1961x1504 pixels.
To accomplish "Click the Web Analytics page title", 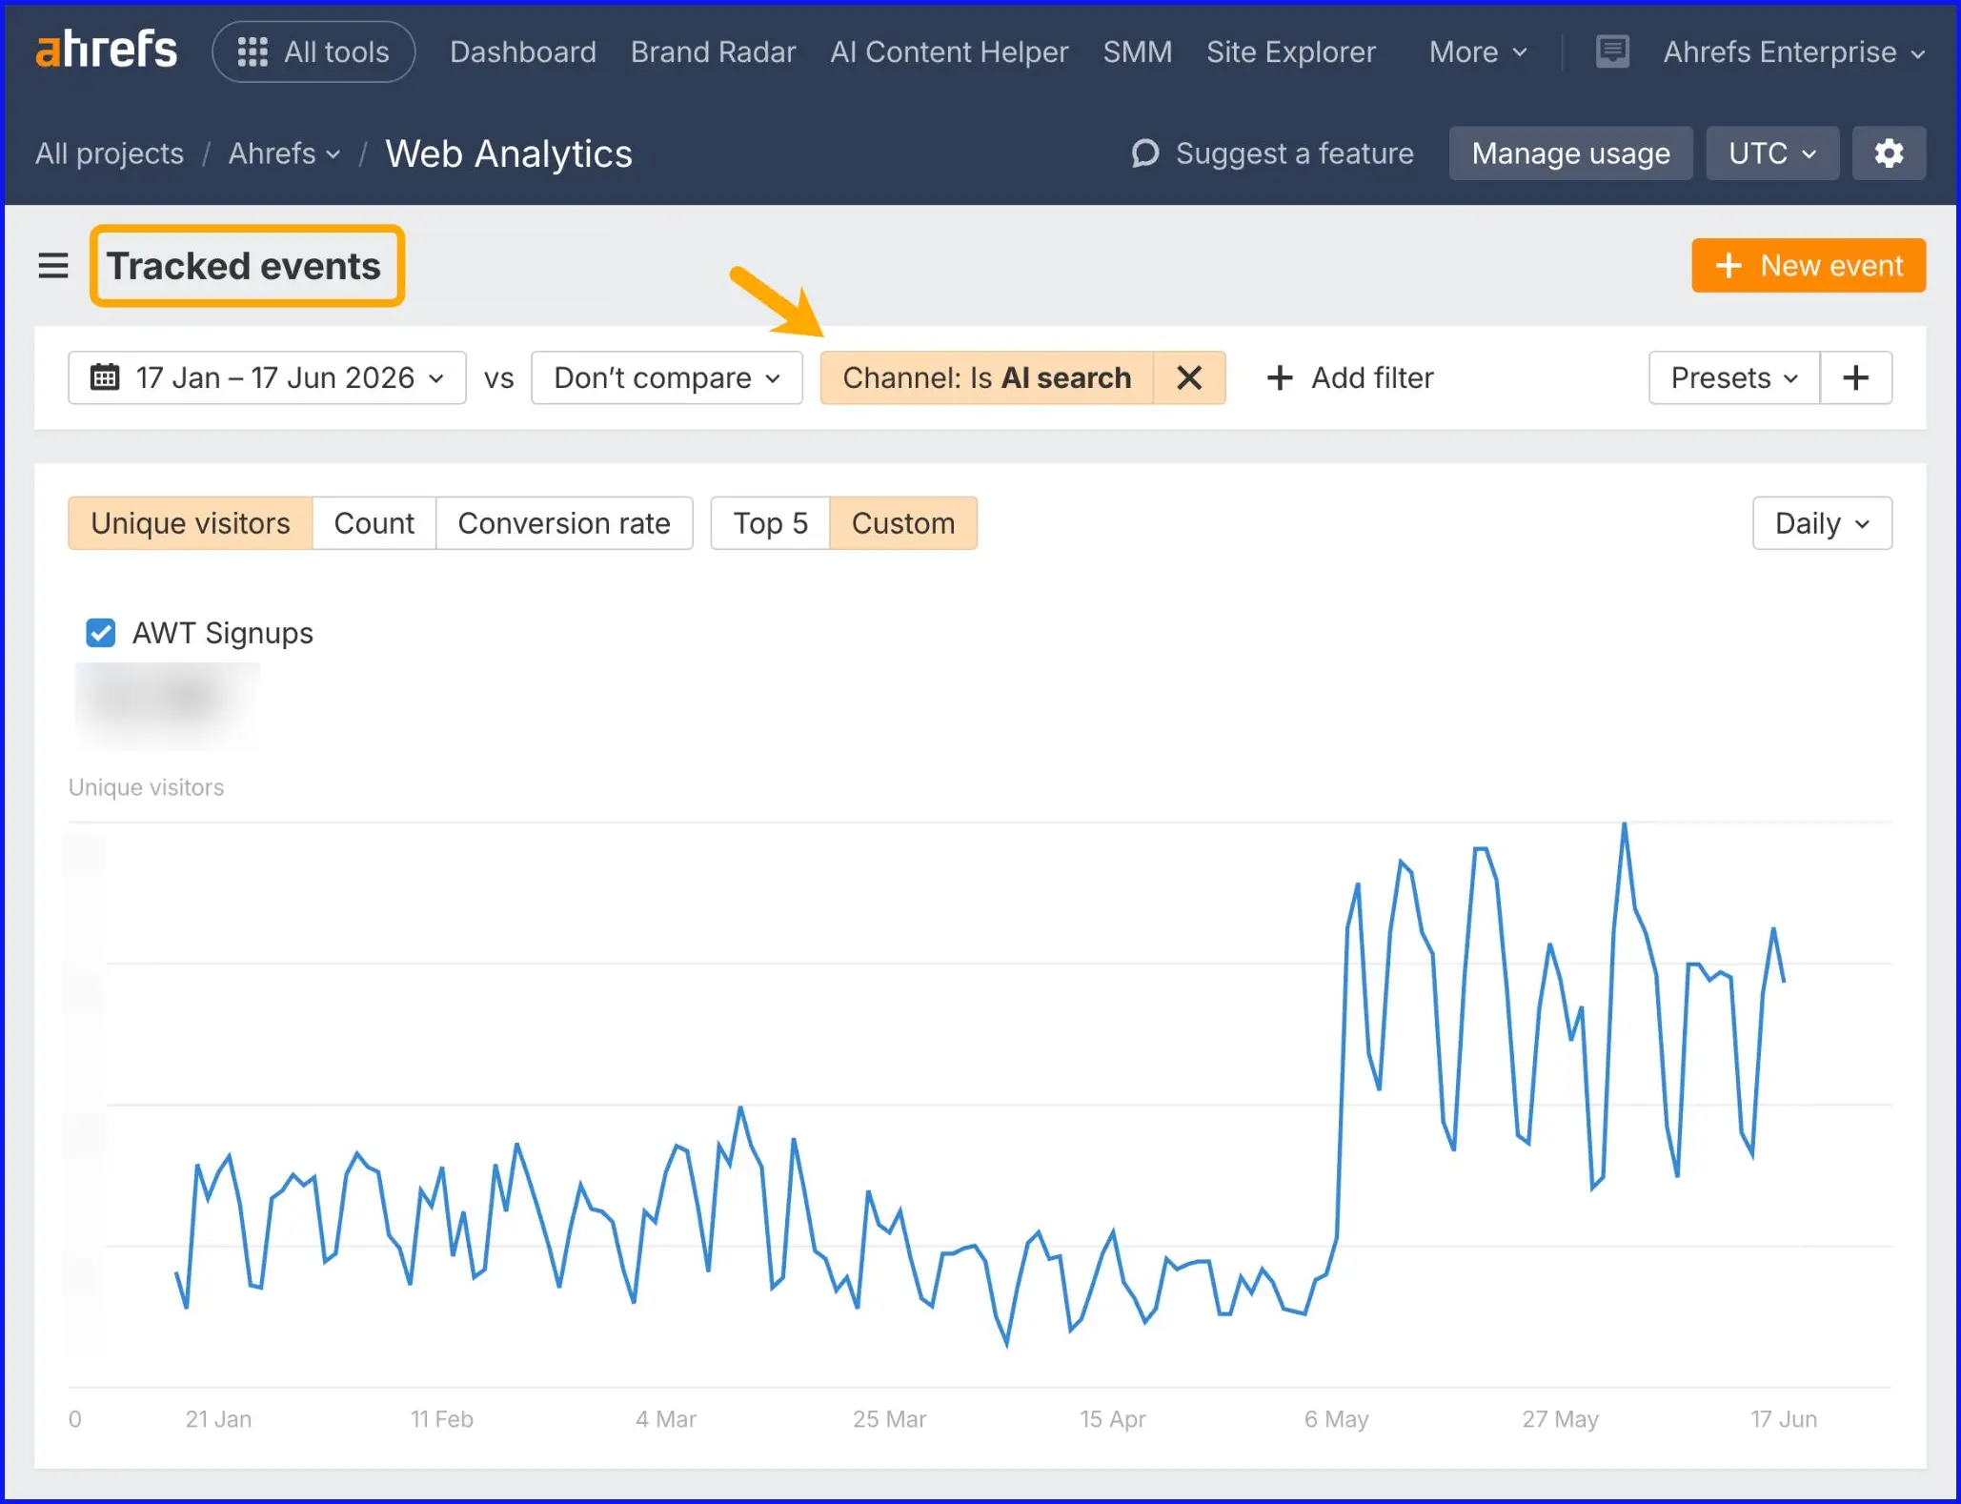I will 508,153.
